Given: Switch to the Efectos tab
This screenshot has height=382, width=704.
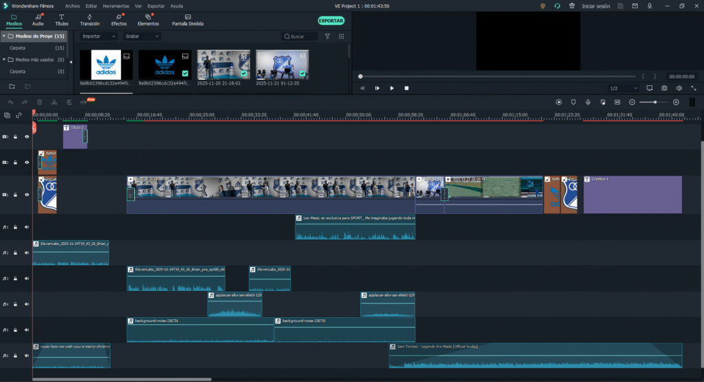Looking at the screenshot, I should [x=119, y=19].
